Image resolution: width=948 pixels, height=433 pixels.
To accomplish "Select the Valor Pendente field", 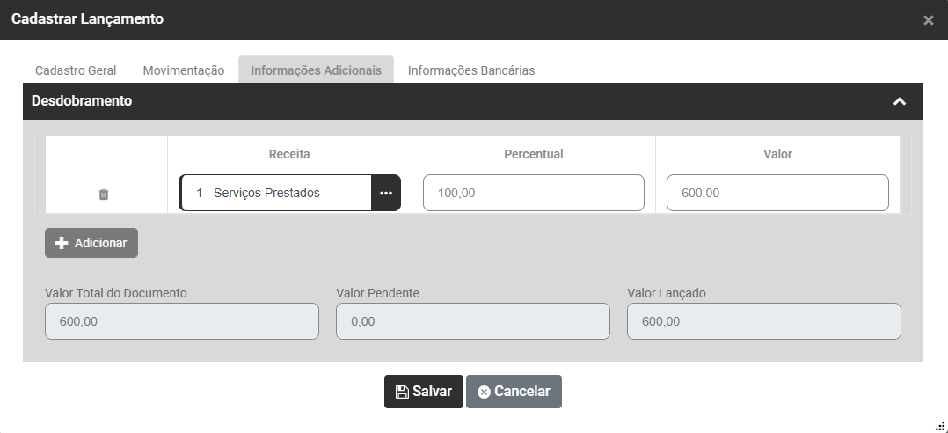I will 472,322.
